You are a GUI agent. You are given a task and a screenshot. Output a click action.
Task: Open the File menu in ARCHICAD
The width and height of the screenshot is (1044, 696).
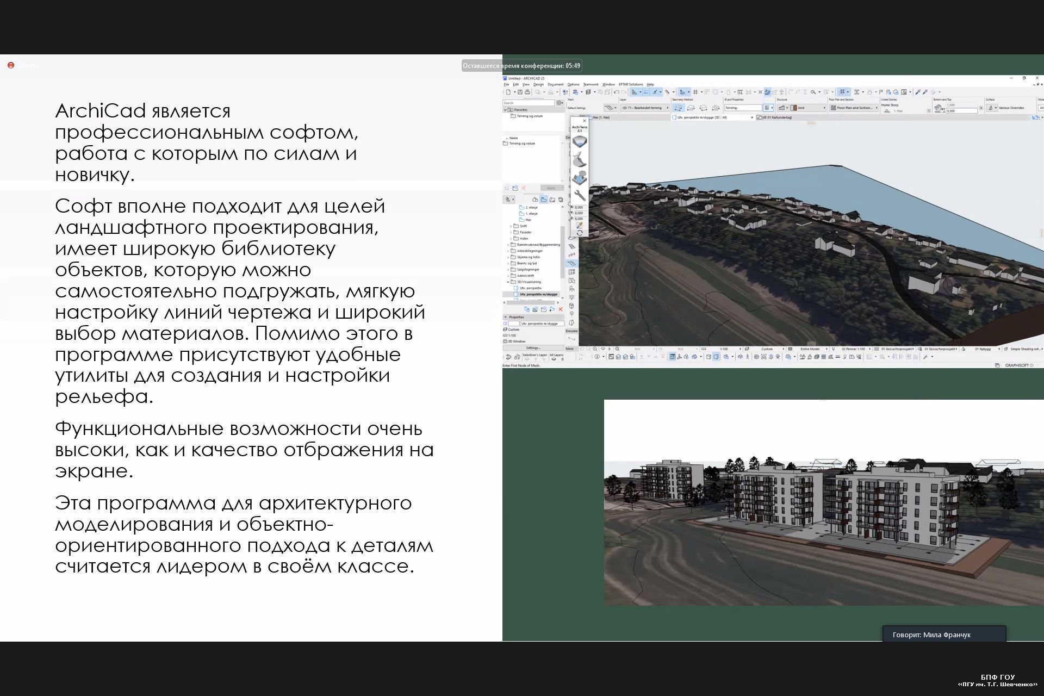(506, 84)
